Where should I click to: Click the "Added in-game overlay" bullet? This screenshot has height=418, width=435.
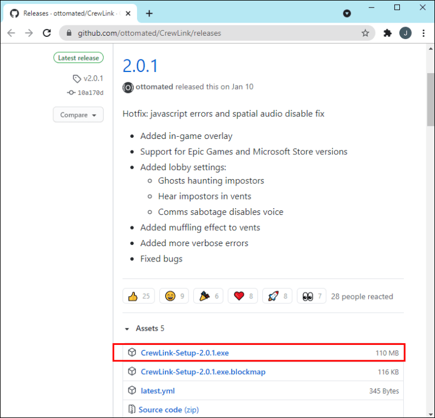click(186, 136)
